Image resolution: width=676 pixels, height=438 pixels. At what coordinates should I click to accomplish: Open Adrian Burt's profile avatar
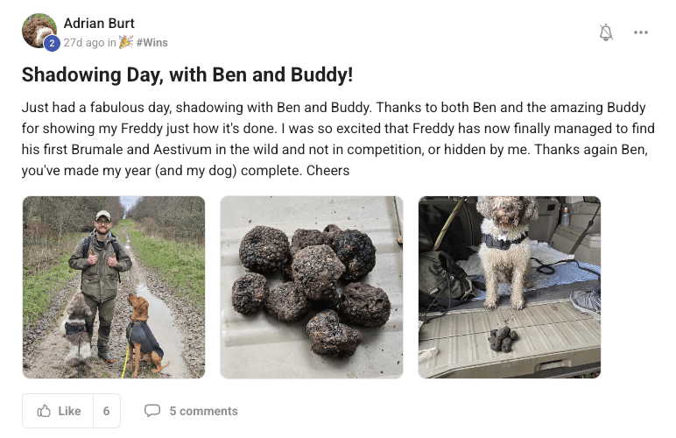point(39,29)
